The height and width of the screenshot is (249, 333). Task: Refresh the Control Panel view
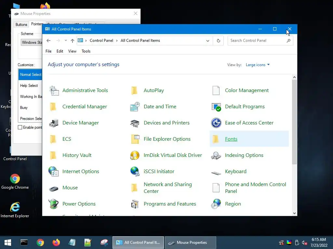point(218,41)
